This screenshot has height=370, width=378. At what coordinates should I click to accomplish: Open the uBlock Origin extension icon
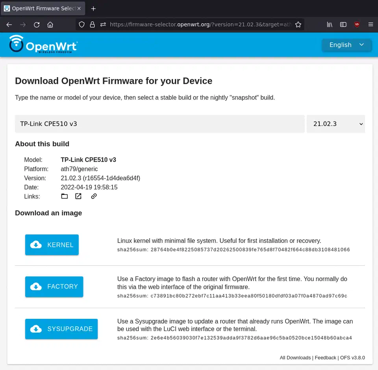(357, 24)
